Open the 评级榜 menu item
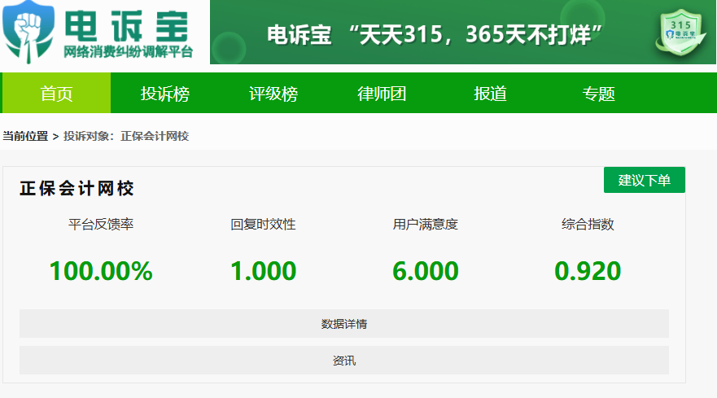Screen dimensions: 717x398 click(273, 93)
